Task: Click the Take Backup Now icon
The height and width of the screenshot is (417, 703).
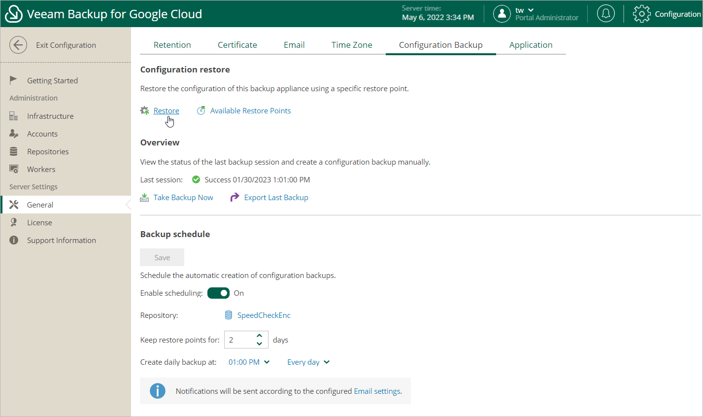Action: tap(144, 198)
